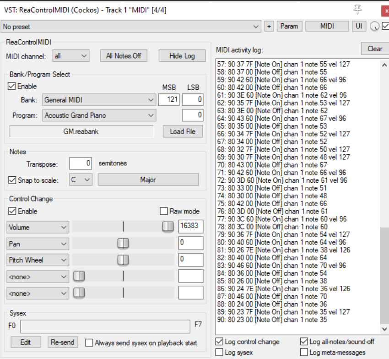Click the Re-send sysex button
The image size is (389, 359).
coord(63,342)
